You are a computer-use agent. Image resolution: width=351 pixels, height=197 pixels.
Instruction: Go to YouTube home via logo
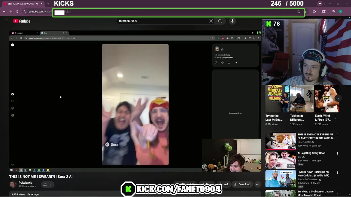pyautogui.click(x=22, y=21)
